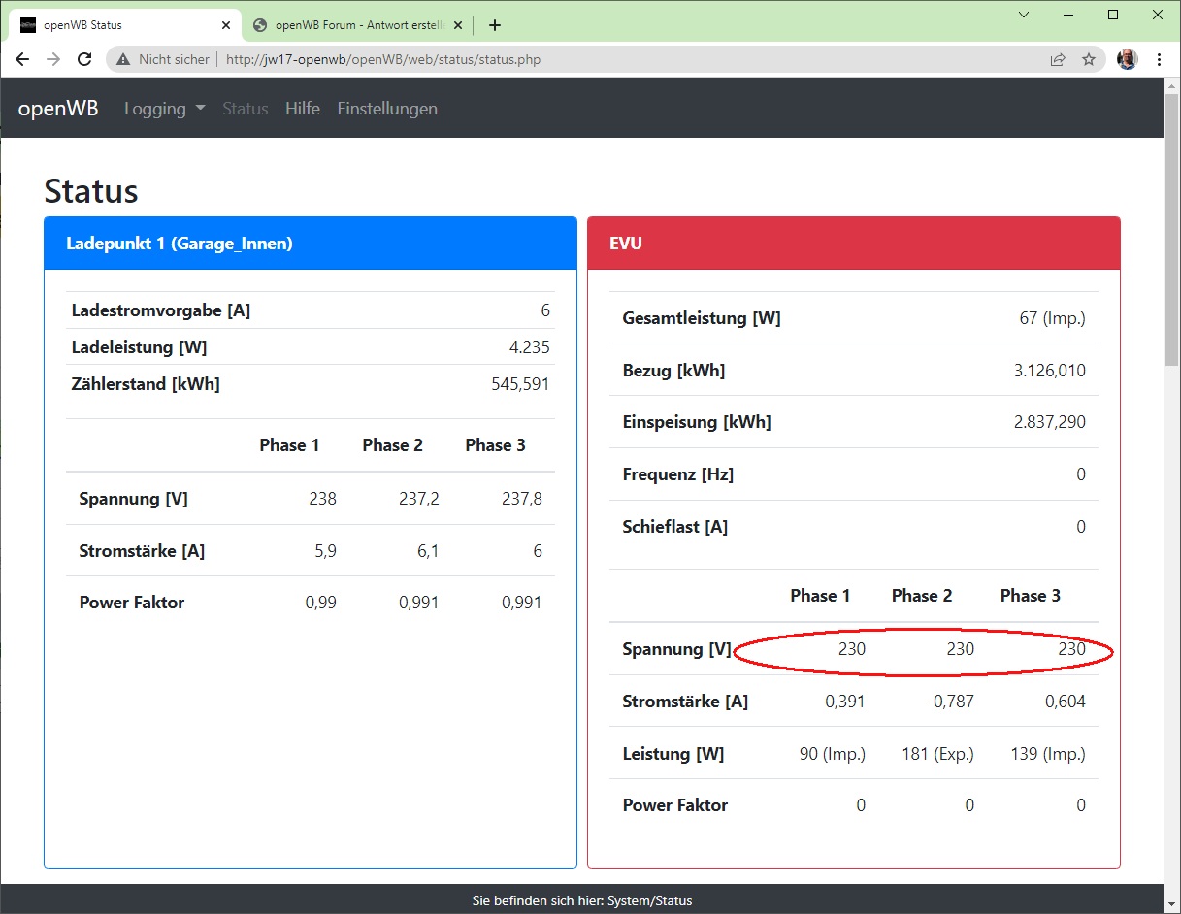Go to the Einstellungen page

(387, 109)
